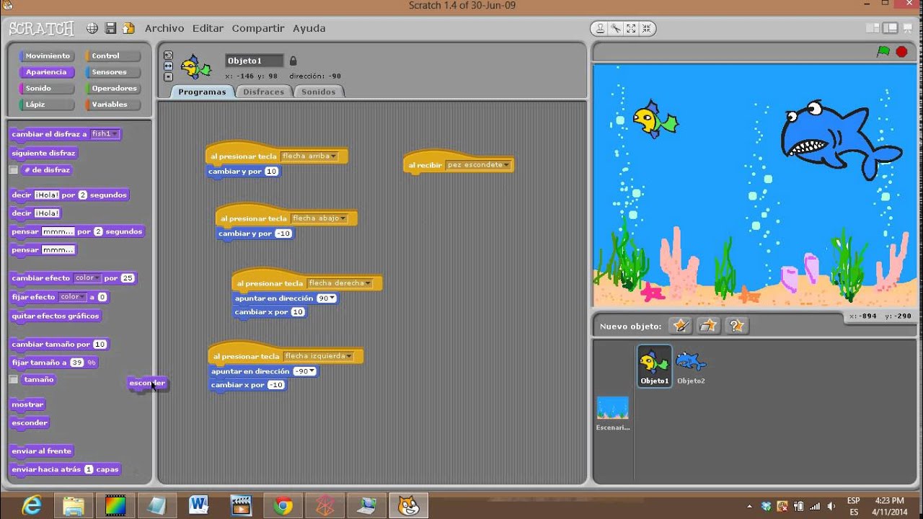Open the Ayuda menu

coord(309,28)
